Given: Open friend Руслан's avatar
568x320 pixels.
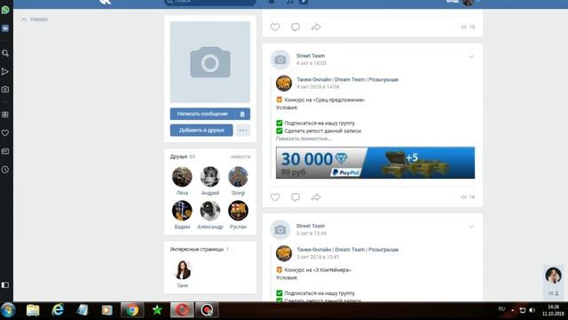Looking at the screenshot, I should 238,211.
